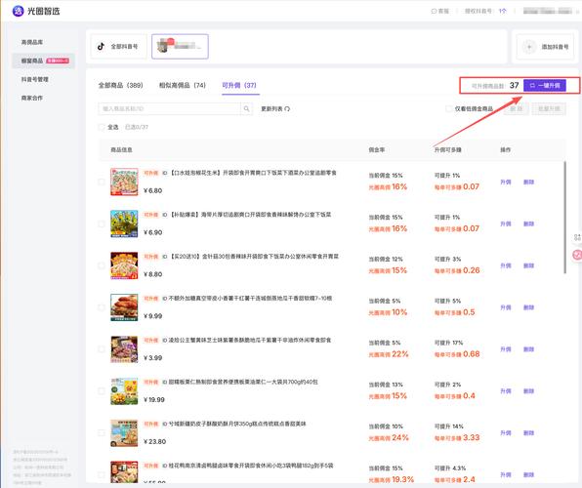
Task: Check the ¥6.90 product row checkbox
Action: (102, 224)
